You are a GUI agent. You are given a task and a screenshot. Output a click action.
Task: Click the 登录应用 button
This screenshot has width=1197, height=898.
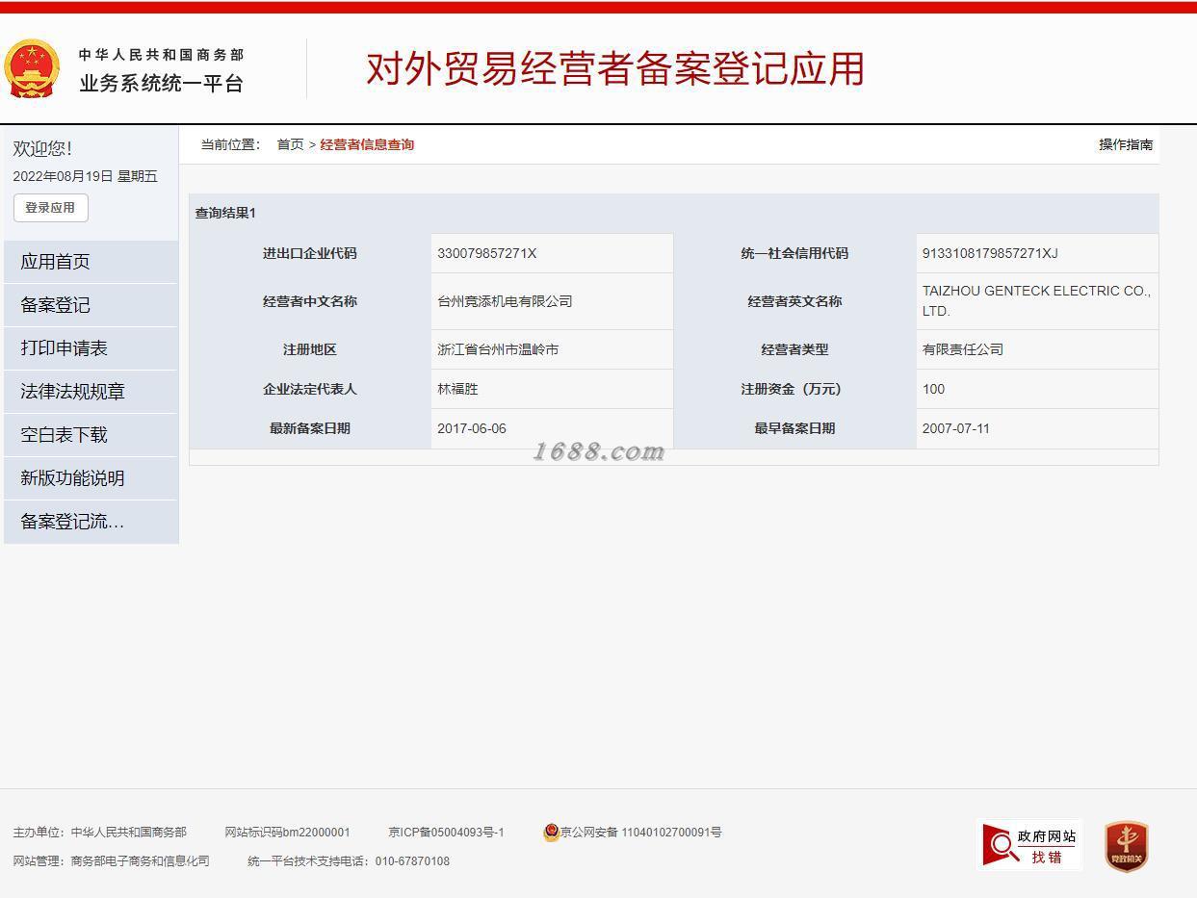(51, 208)
